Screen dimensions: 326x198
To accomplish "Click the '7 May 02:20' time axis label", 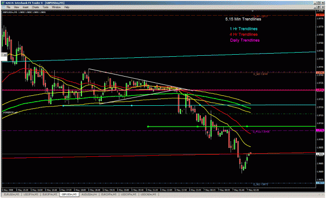I will (x=252, y=190).
